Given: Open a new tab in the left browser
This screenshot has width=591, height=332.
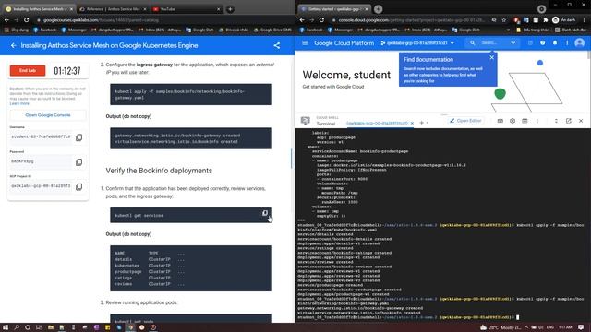Looking at the screenshot, I should 230,9.
